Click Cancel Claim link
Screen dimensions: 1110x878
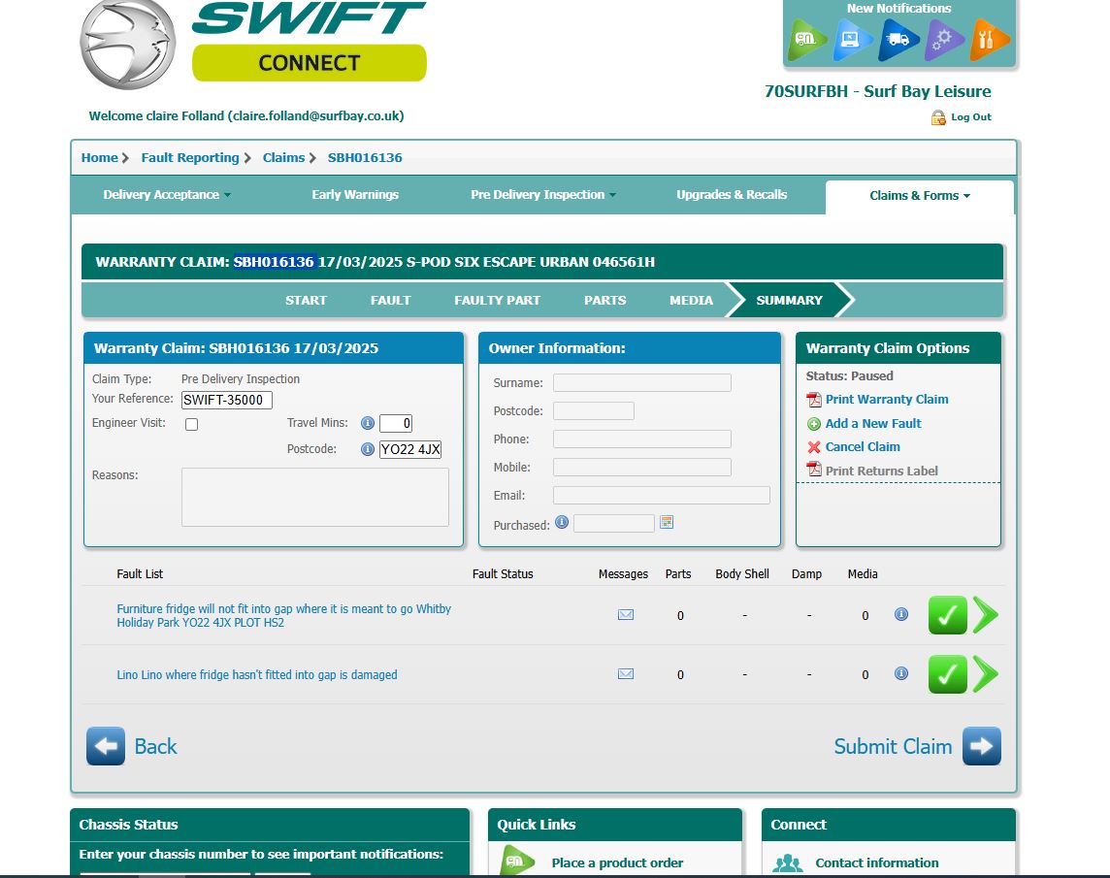863,447
